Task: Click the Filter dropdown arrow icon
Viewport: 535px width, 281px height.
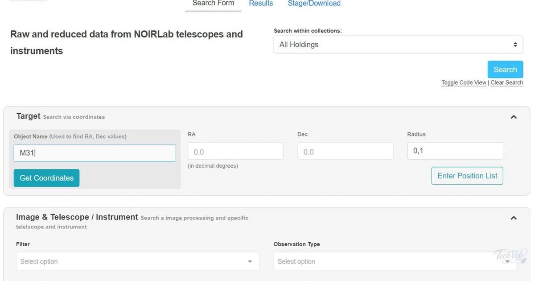Action: click(x=250, y=262)
